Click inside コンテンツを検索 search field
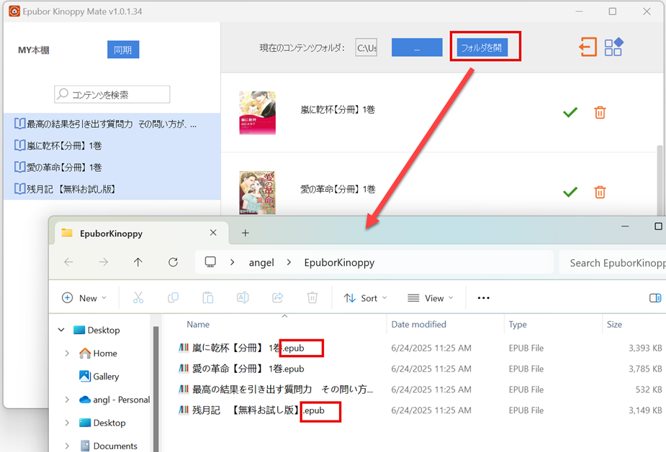The height and width of the screenshot is (452, 666). pos(112,94)
